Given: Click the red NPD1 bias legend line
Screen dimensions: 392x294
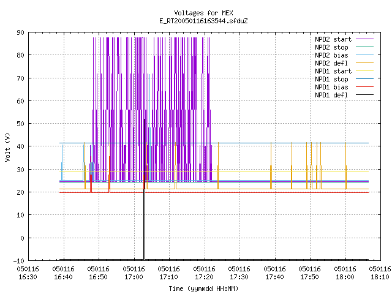Looking at the screenshot, I should [x=364, y=87].
